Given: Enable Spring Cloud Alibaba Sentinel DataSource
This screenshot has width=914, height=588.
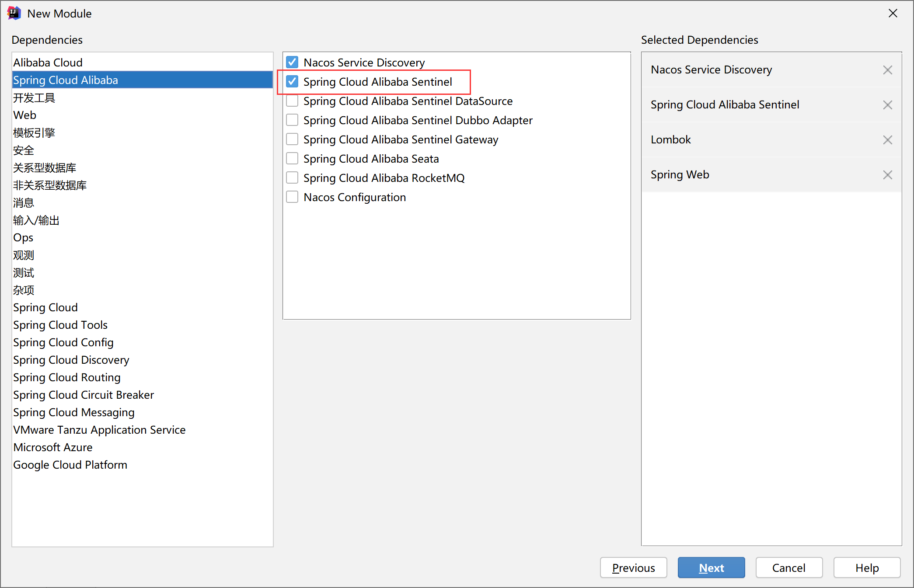Looking at the screenshot, I should [292, 101].
